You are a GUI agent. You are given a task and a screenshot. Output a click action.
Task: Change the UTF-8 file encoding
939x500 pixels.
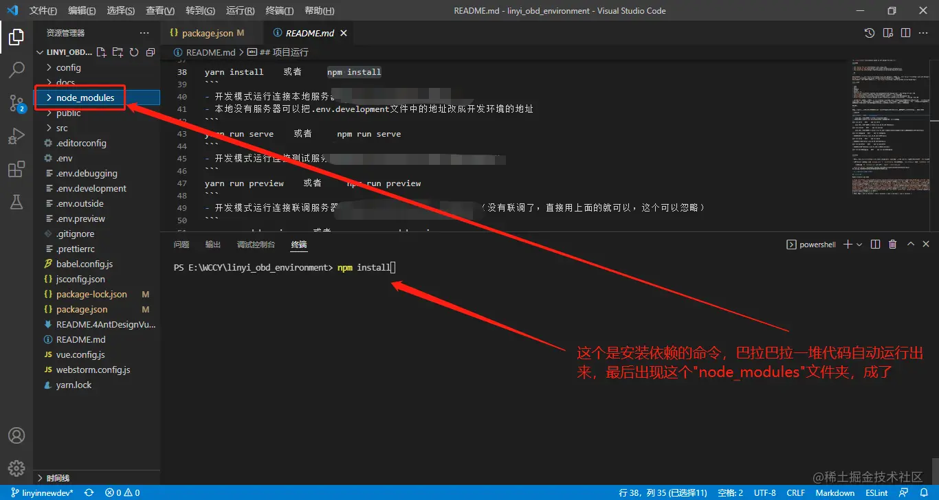pos(764,493)
